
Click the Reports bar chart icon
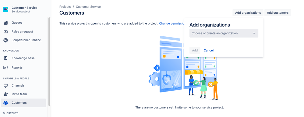[5, 68]
